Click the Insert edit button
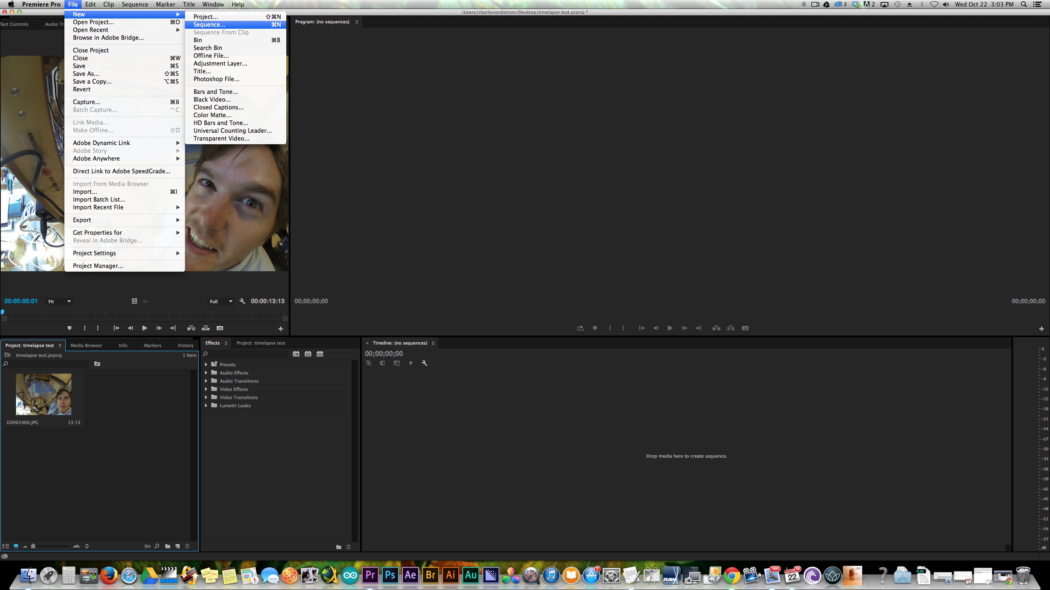The height and width of the screenshot is (590, 1050). pyautogui.click(x=191, y=328)
